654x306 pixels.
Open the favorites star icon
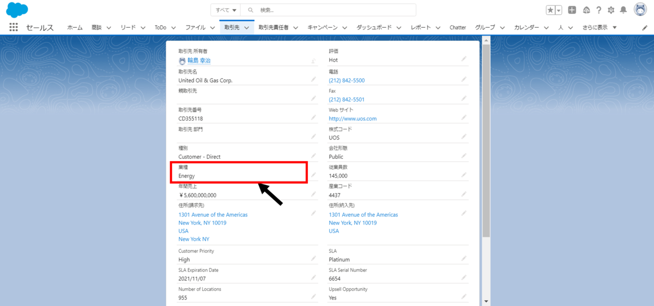pos(552,10)
